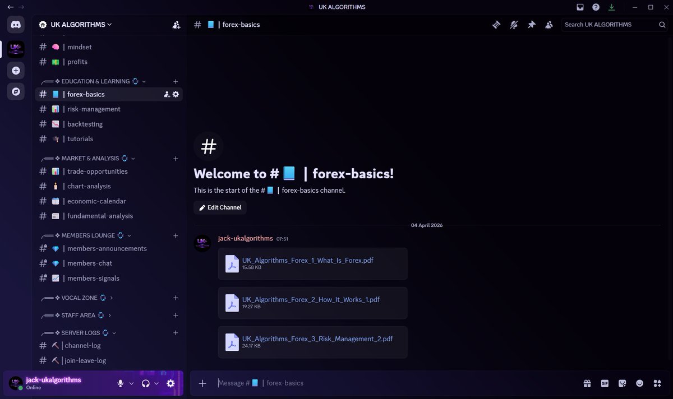Click the upload plus icon in message bar
The height and width of the screenshot is (399, 673).
pos(202,383)
